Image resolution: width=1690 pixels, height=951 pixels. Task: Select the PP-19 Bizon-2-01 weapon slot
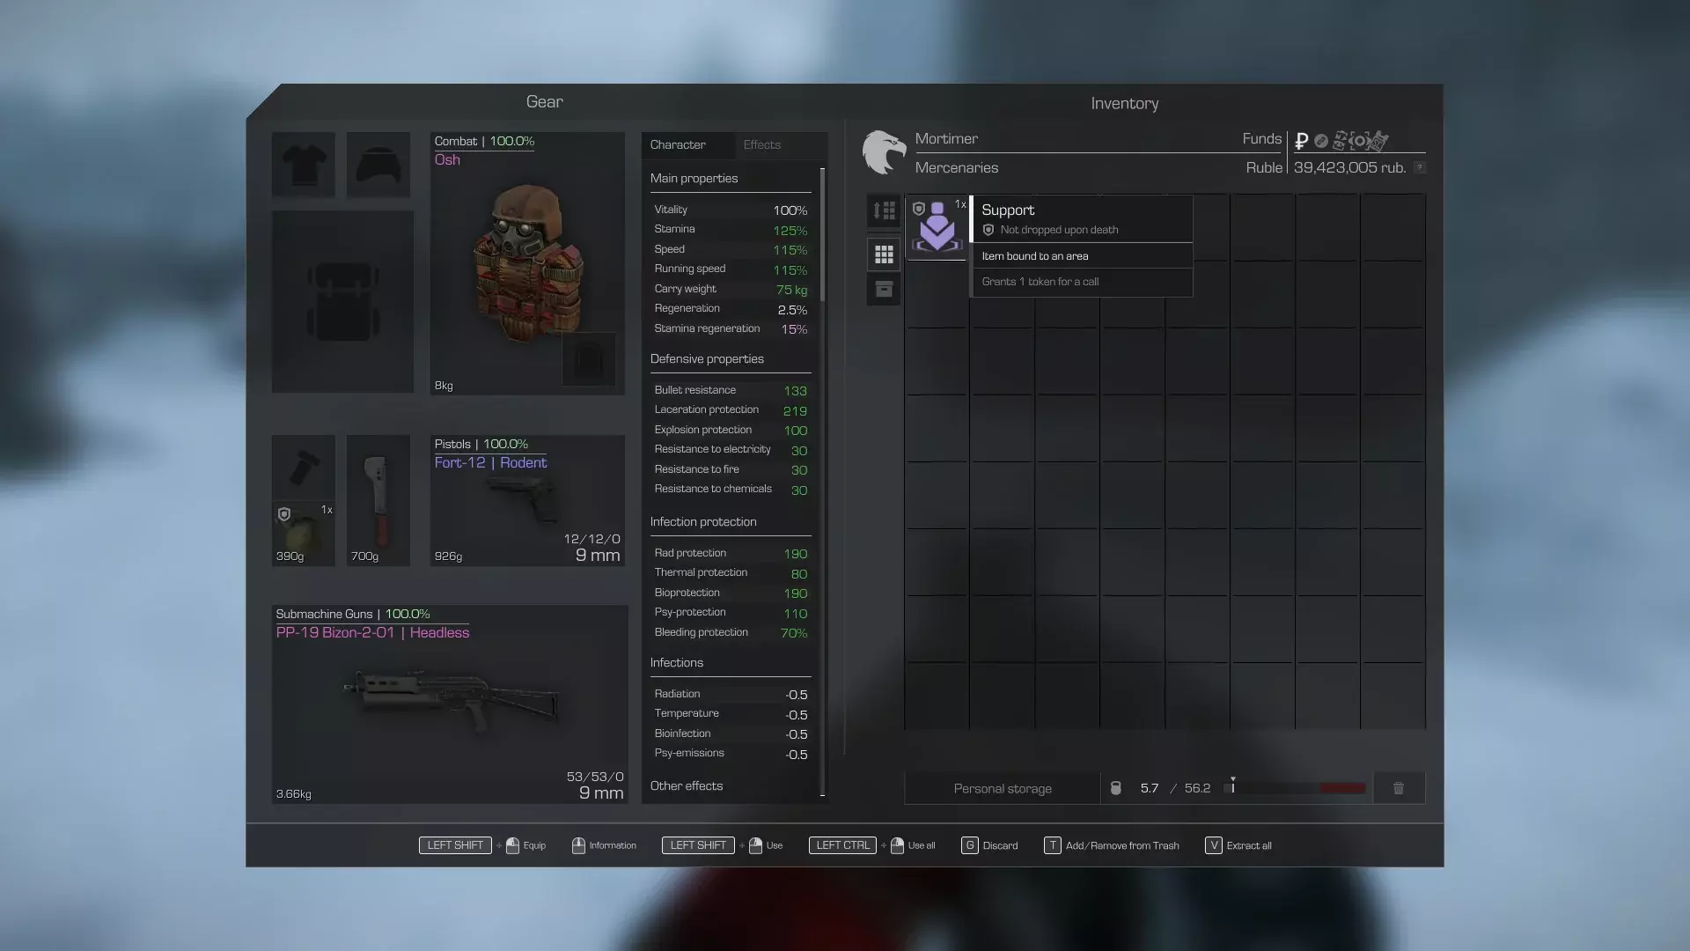450,704
